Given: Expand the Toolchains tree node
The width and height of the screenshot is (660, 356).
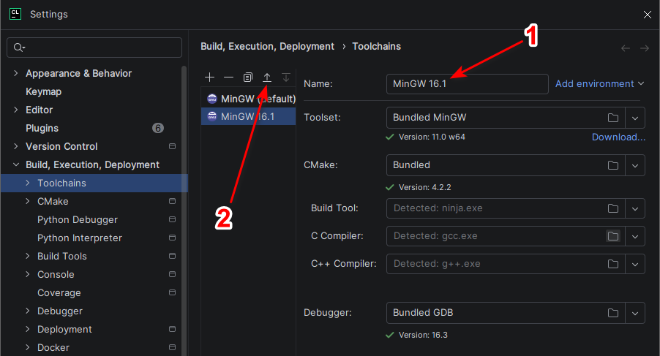Looking at the screenshot, I should pos(28,183).
